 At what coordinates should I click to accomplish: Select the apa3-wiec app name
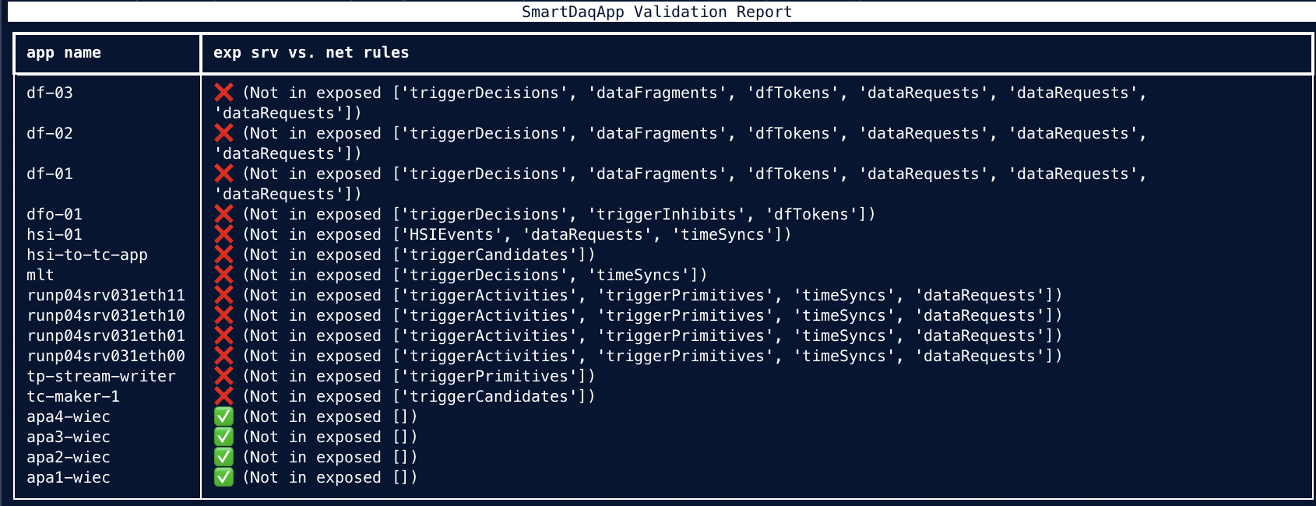69,437
